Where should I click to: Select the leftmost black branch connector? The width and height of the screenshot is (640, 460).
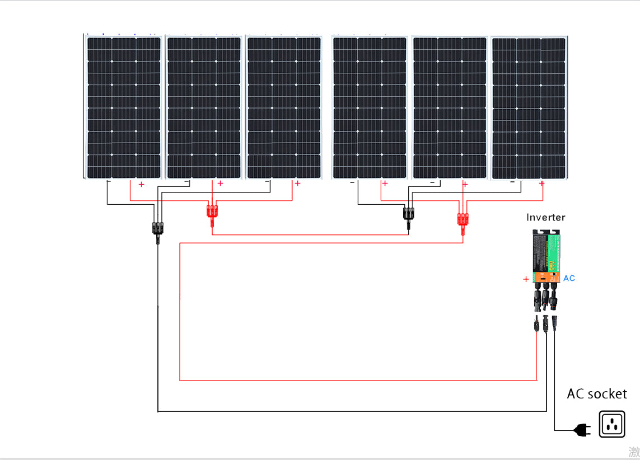pyautogui.click(x=157, y=229)
